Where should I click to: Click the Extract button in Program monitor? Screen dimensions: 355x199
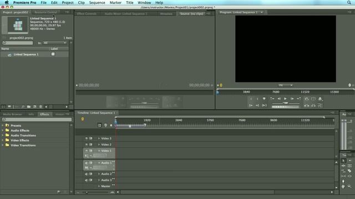coord(313,106)
